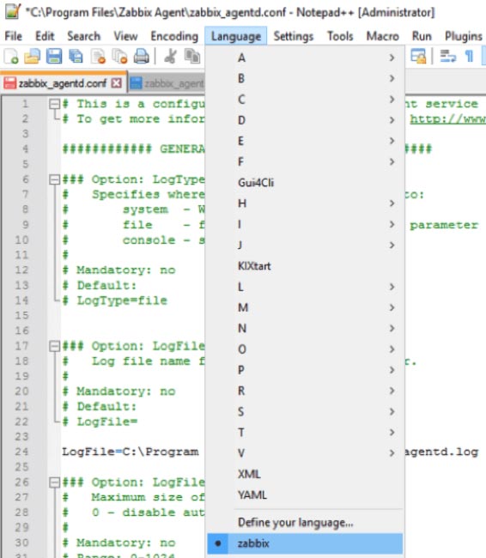Choose Gui4Cli language
This screenshot has width=486, height=558.
[x=305, y=183]
